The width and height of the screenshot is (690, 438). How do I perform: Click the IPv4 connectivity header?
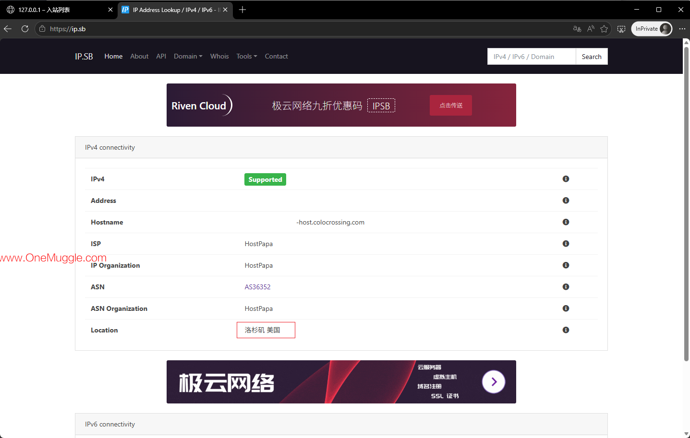341,147
